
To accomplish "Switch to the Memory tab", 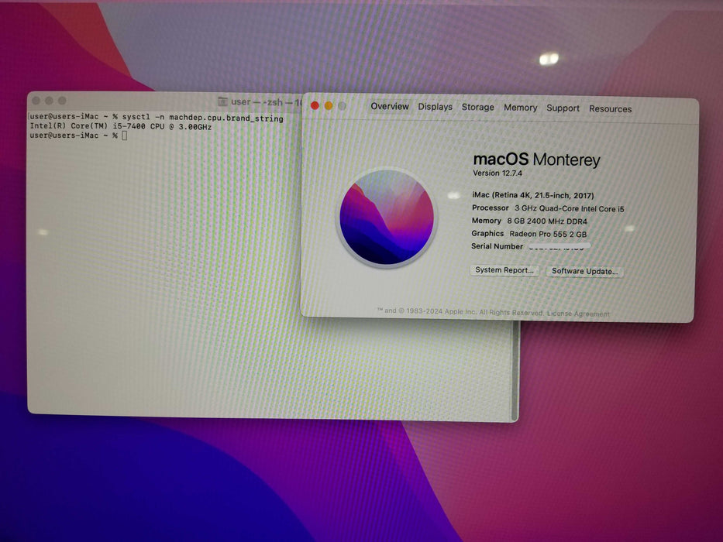I will coord(520,108).
